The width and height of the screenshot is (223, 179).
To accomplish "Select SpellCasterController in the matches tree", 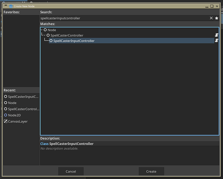I will [67, 36].
